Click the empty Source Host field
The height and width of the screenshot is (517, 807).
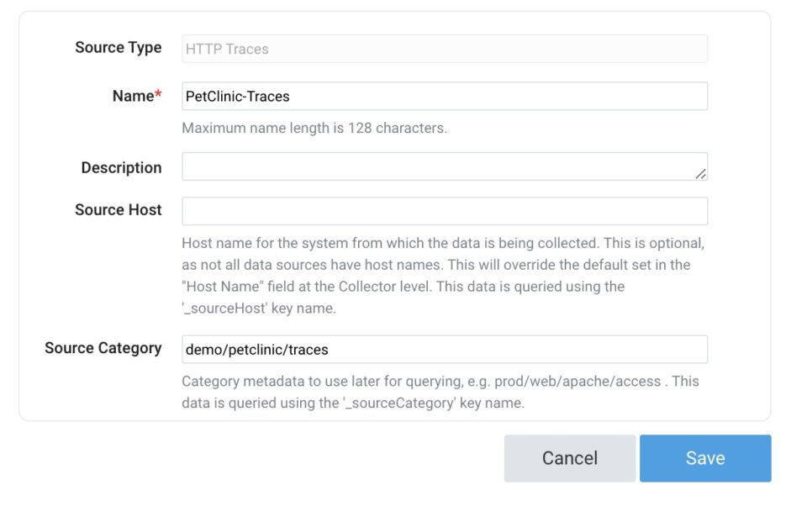[x=445, y=211]
